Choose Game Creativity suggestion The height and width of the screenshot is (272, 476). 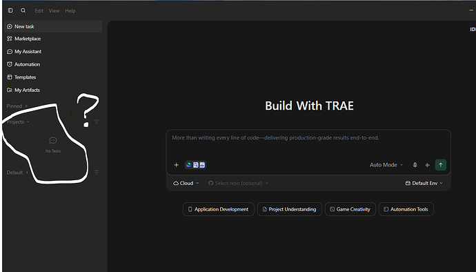point(350,209)
